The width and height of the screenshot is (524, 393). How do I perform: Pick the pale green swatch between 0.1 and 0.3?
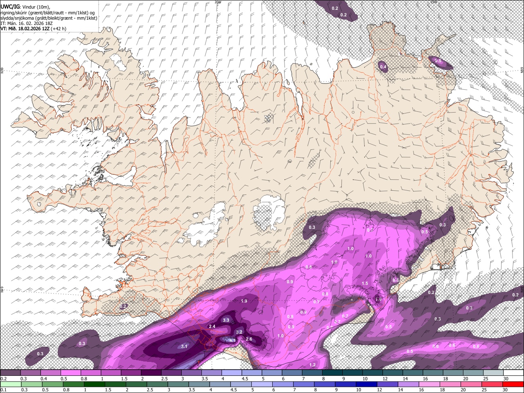[x=11, y=384]
